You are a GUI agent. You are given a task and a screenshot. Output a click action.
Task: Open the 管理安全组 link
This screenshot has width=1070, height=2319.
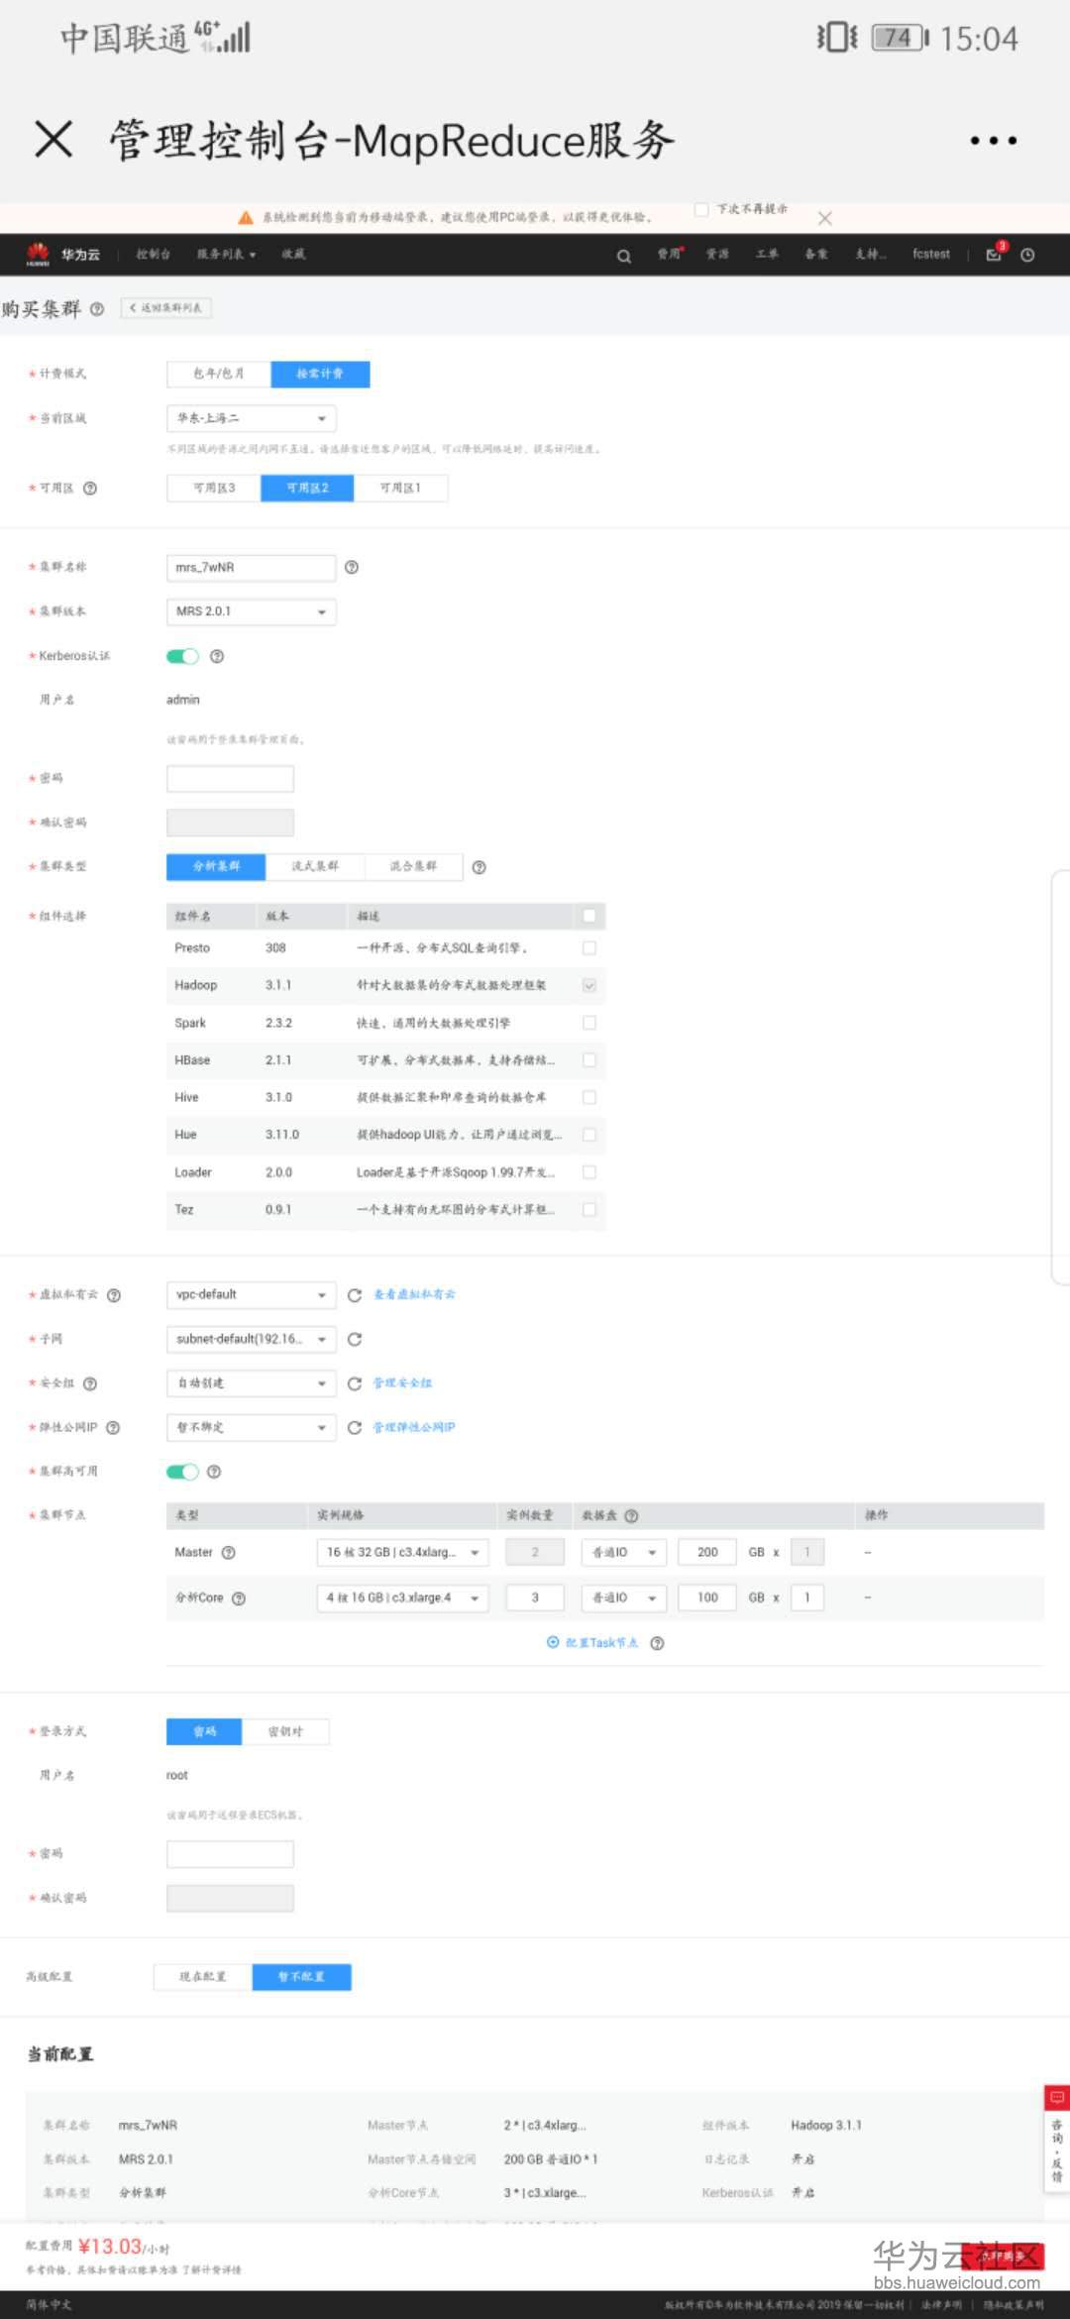pos(402,1383)
